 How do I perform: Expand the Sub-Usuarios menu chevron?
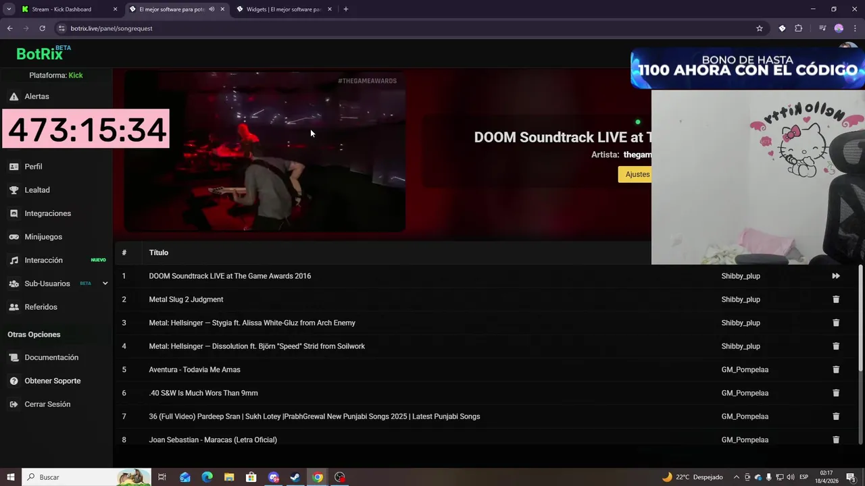pos(105,283)
